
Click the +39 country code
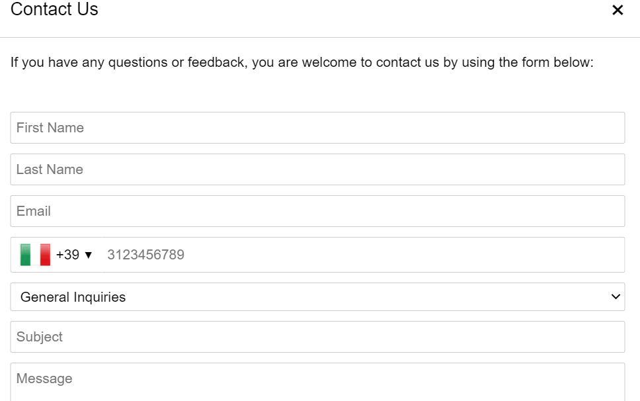[x=67, y=255]
